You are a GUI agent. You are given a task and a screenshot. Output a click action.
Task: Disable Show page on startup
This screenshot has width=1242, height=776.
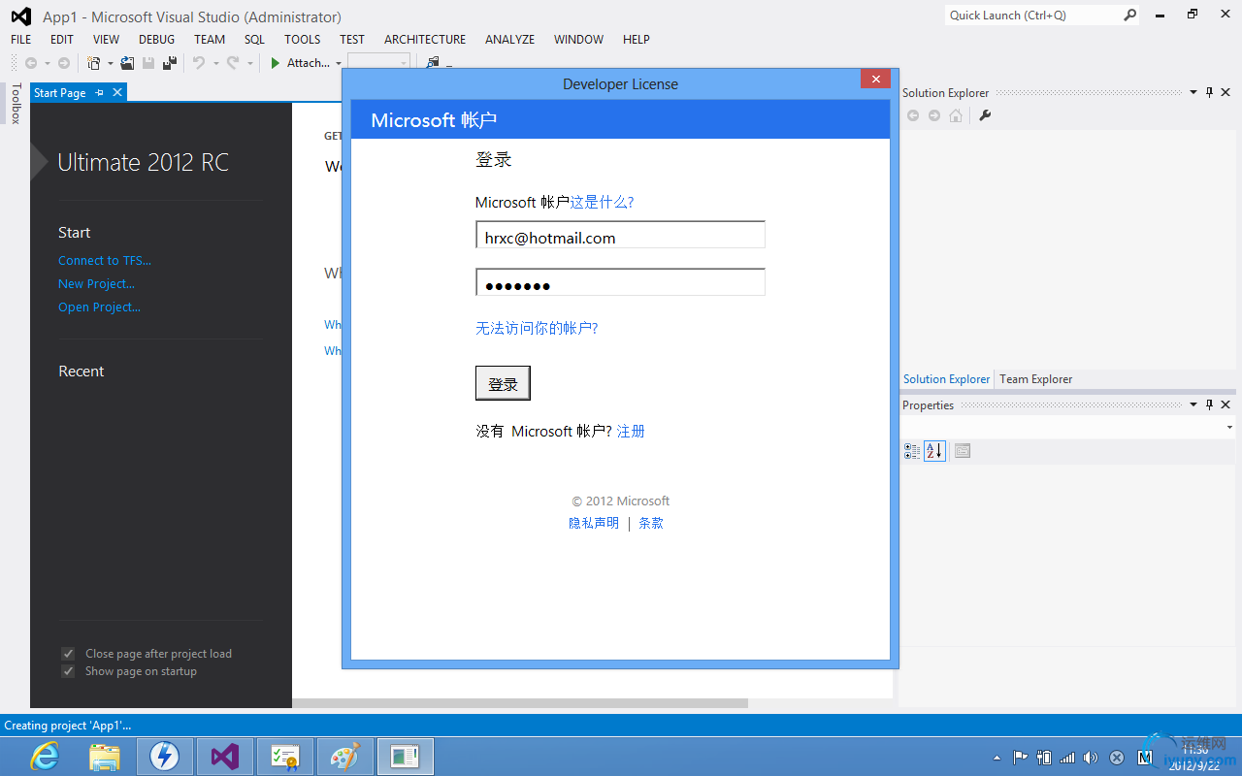pyautogui.click(x=68, y=670)
